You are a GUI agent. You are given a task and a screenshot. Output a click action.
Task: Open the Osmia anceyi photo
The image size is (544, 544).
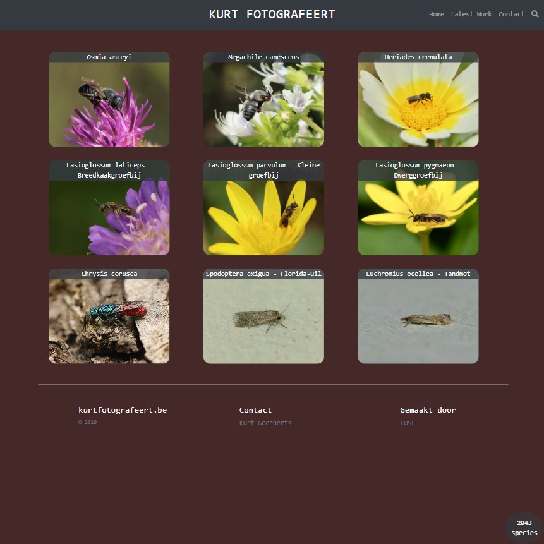(x=109, y=104)
